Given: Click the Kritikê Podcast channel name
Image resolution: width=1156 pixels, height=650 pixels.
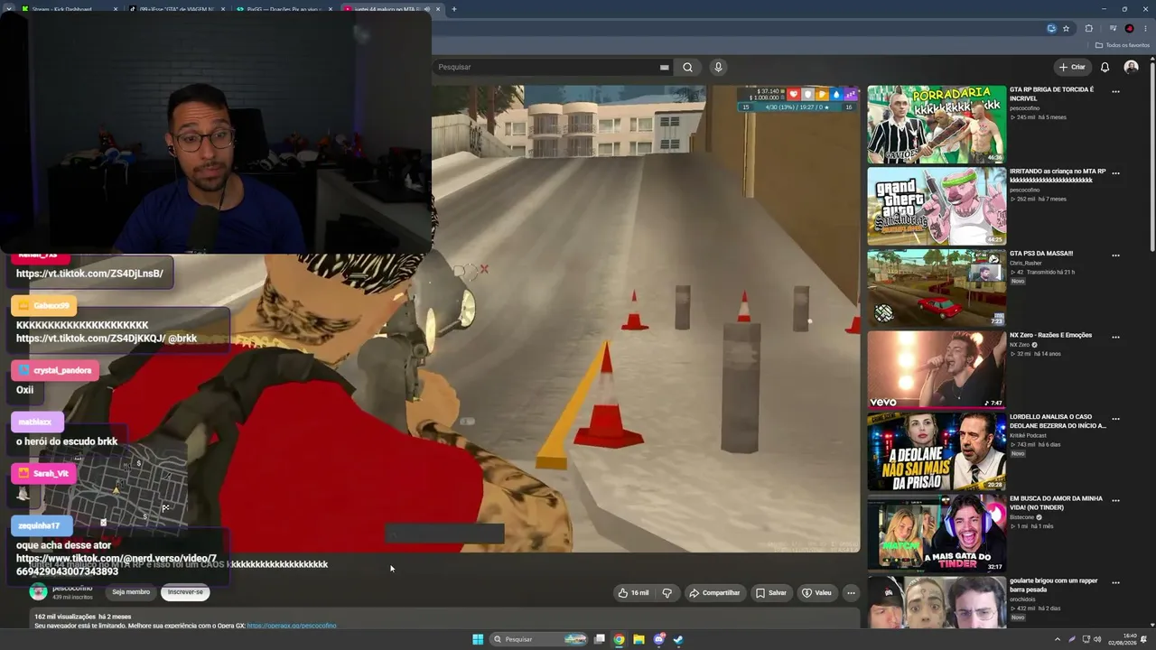Looking at the screenshot, I should [1028, 435].
